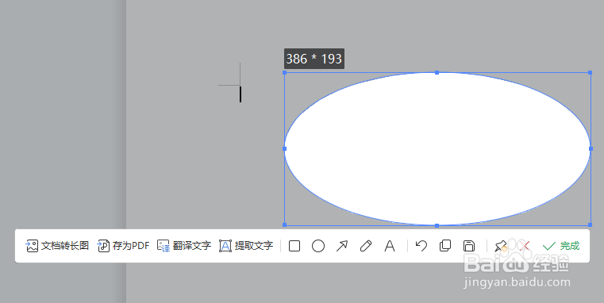Select the text annotation tool (A)
The width and height of the screenshot is (604, 303).
(390, 246)
